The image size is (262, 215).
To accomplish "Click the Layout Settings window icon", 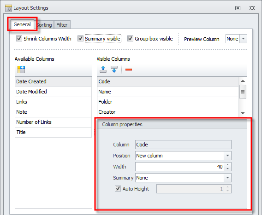I will [x=8, y=8].
